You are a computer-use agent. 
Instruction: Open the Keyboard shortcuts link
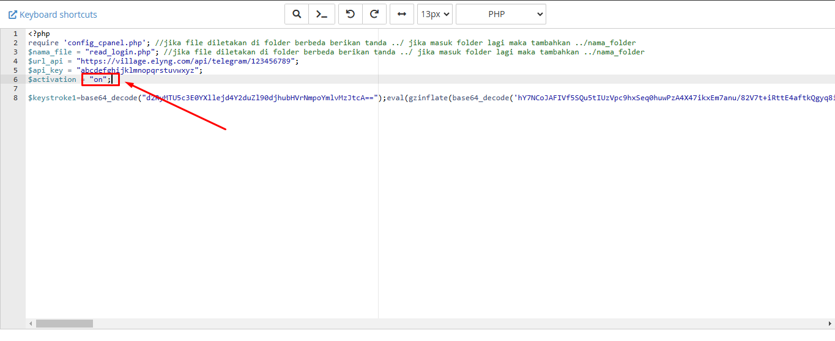[53, 14]
